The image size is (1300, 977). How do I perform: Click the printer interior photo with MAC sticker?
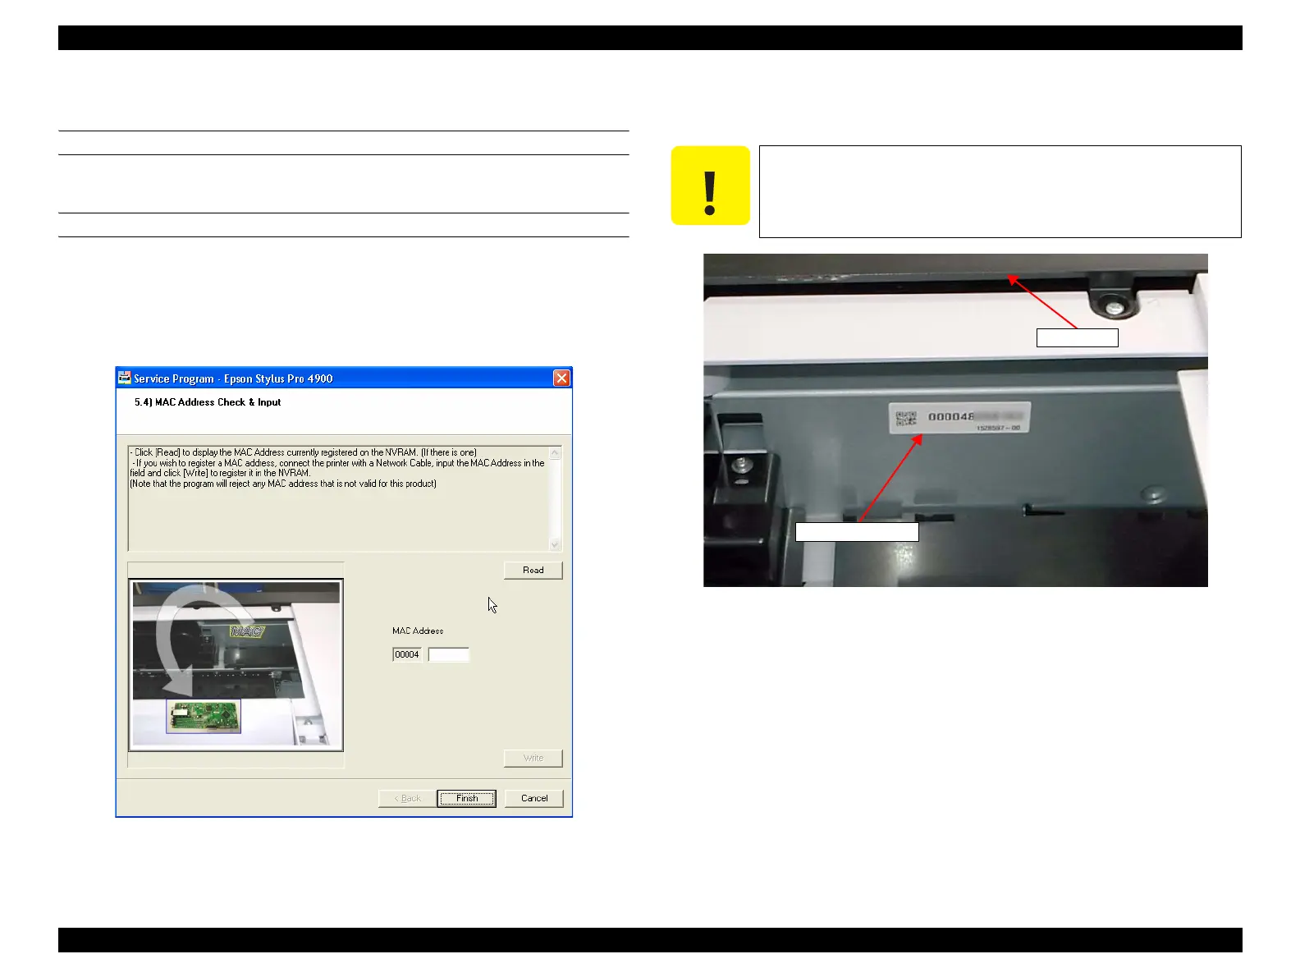point(955,420)
